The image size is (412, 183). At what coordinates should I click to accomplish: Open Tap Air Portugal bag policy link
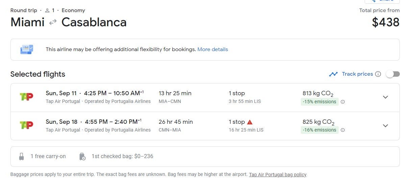(277, 175)
